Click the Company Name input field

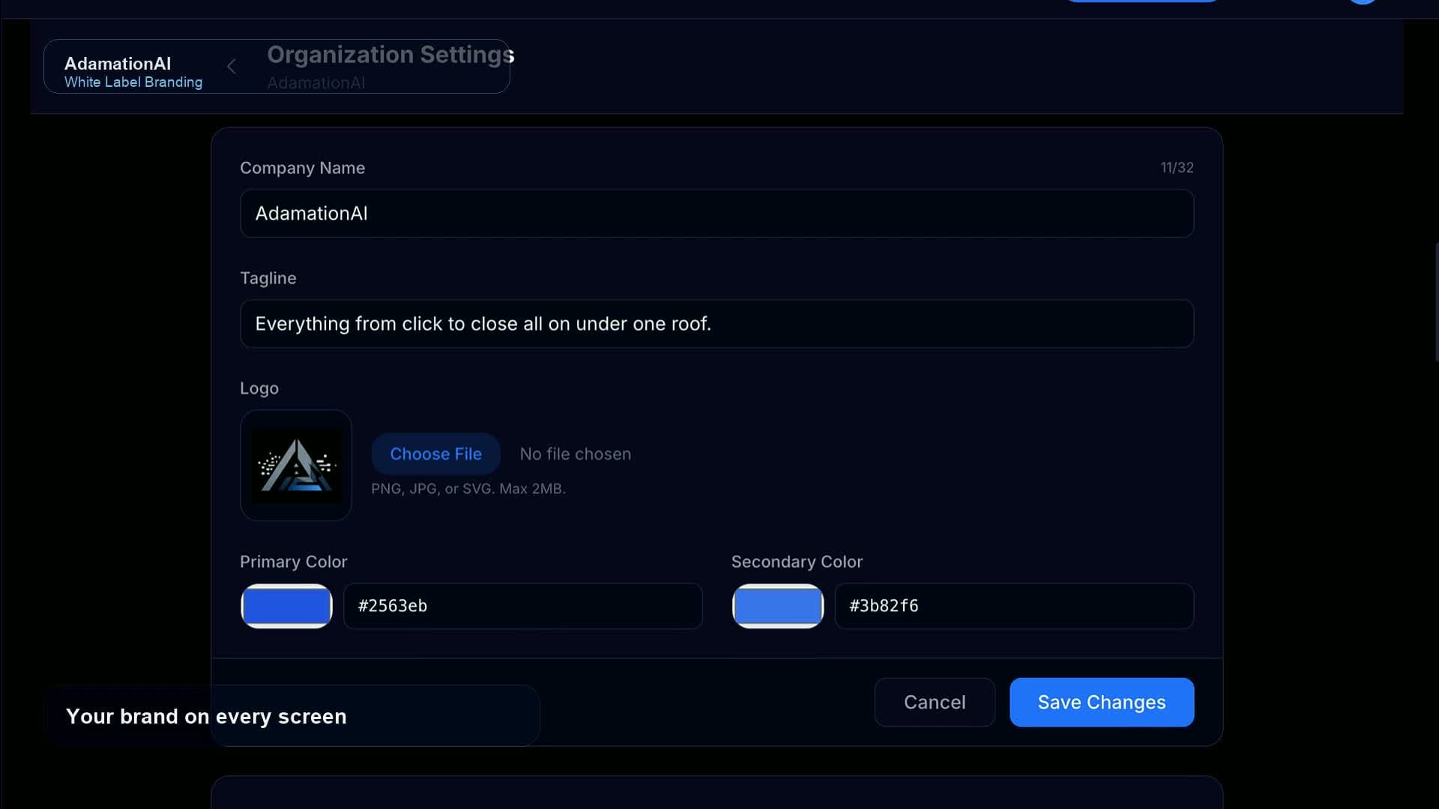717,213
